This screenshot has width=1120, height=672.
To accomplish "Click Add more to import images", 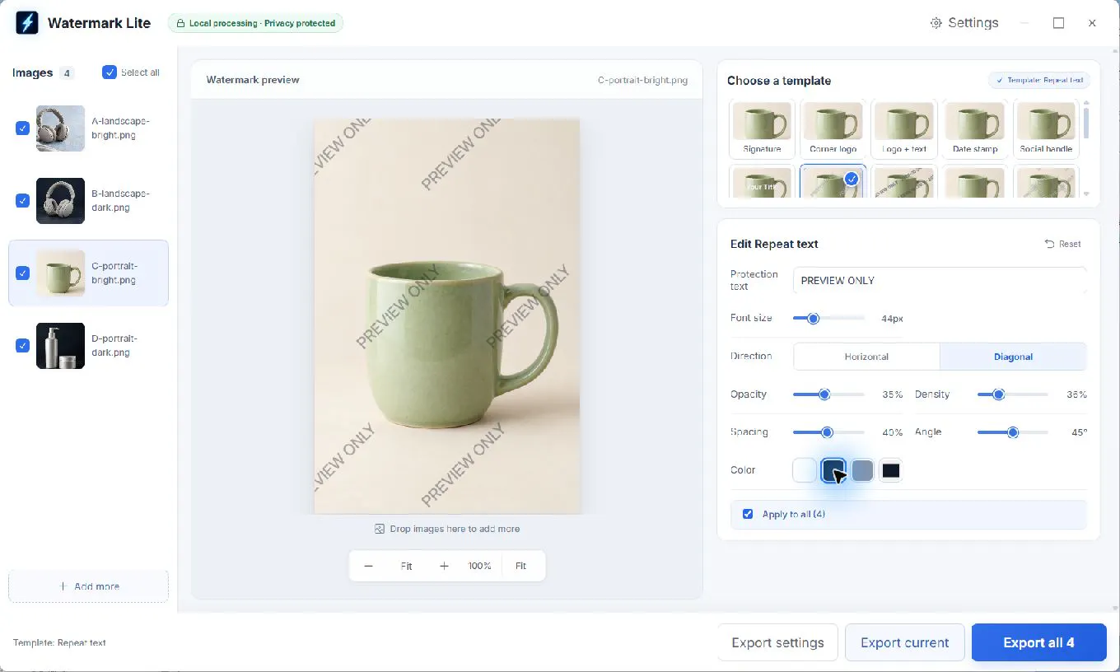I will click(88, 586).
